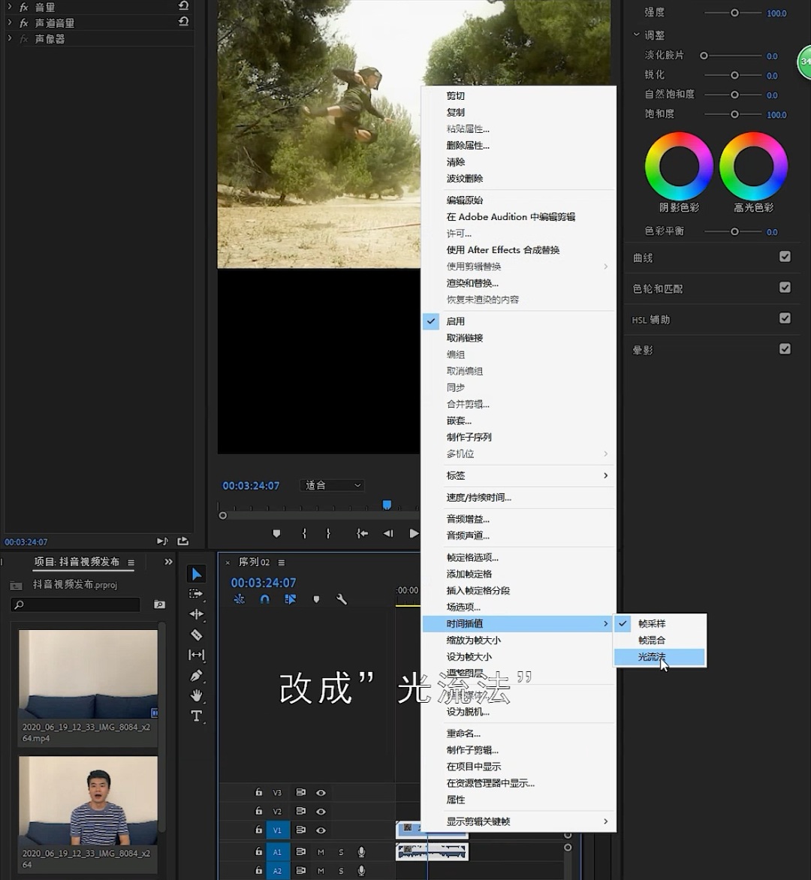Screen dimensions: 811x880
Task: Disable the HSL 辅助 checkbox
Action: point(785,318)
